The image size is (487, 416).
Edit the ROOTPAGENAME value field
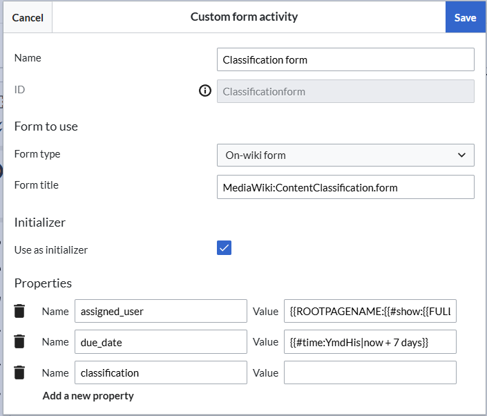click(370, 311)
